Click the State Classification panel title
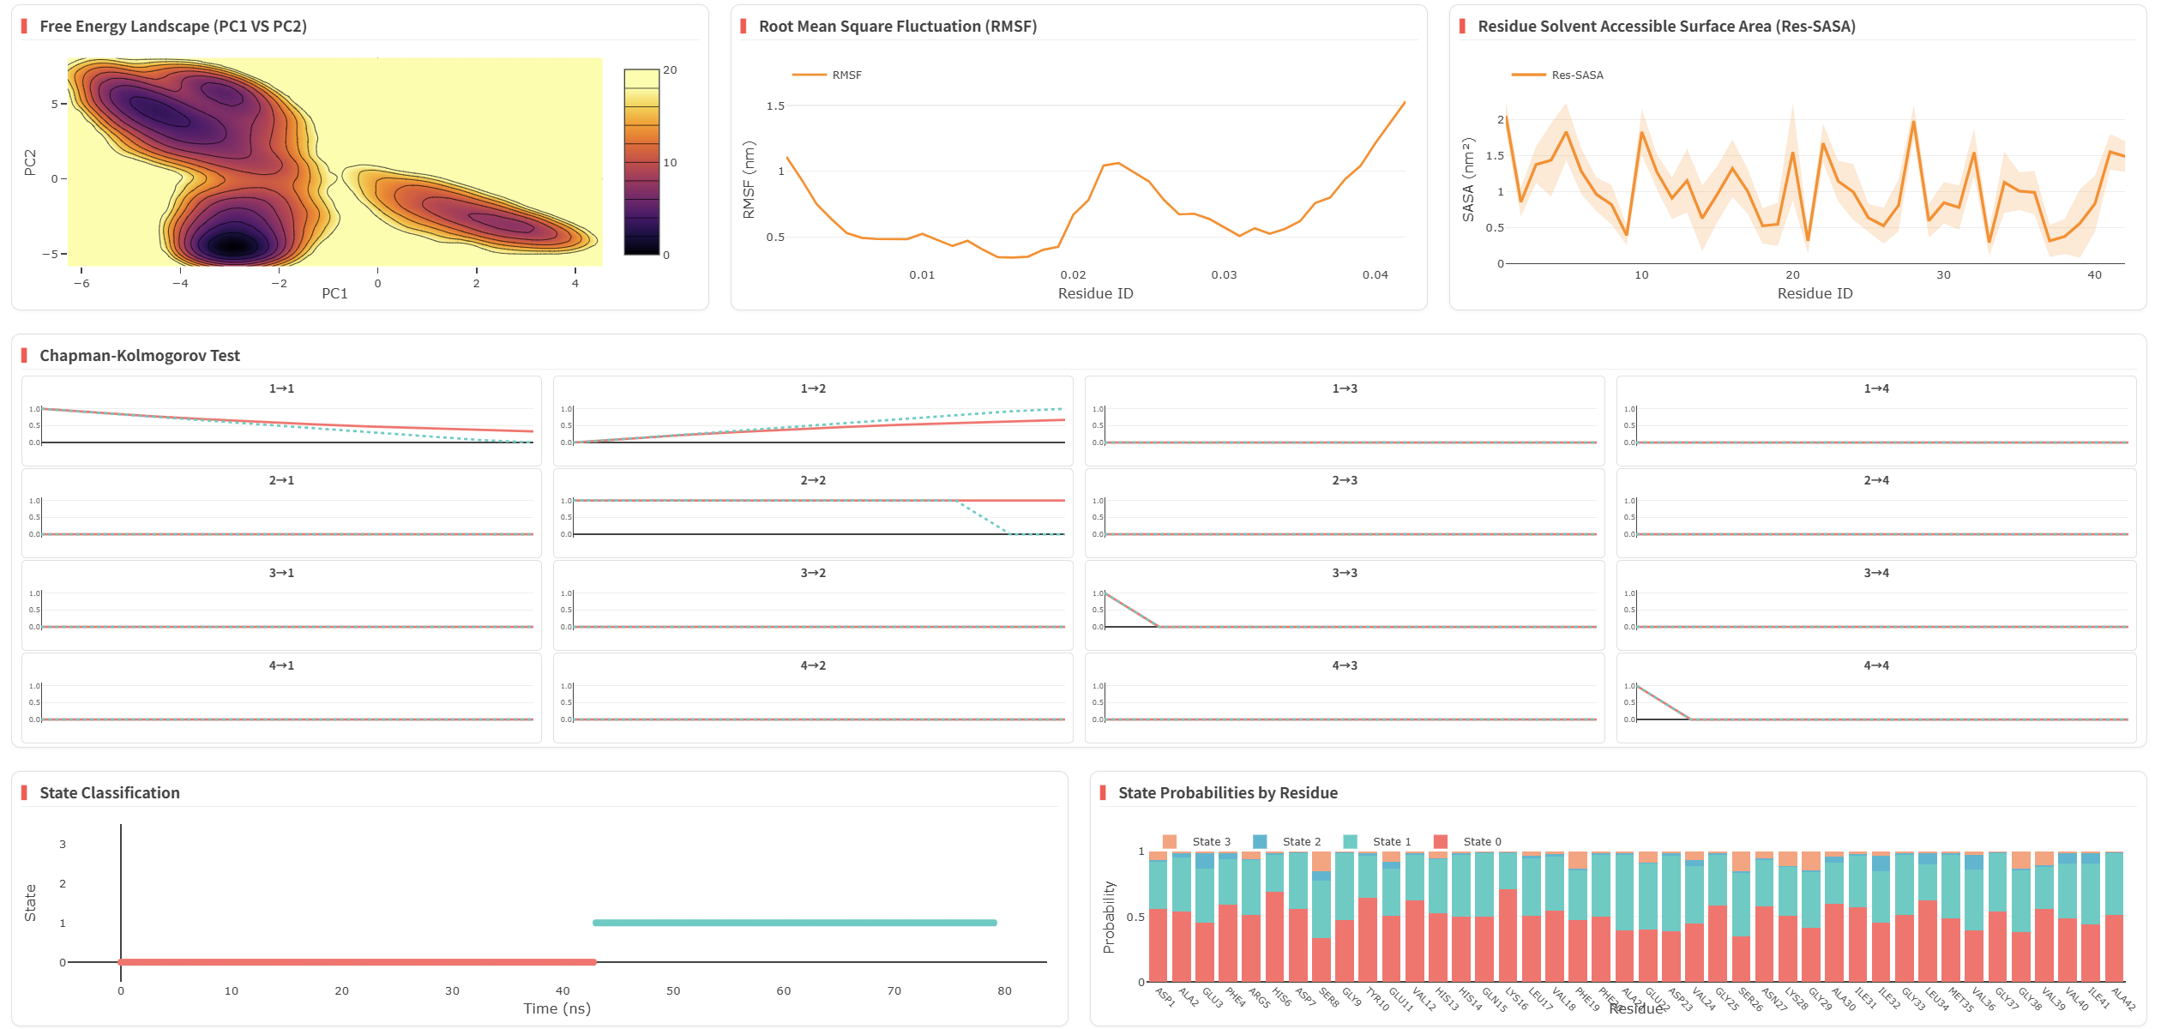 [x=110, y=793]
